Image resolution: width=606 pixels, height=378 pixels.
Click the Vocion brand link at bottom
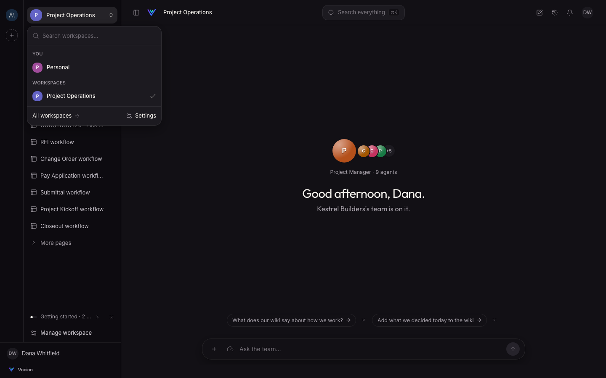click(21, 370)
